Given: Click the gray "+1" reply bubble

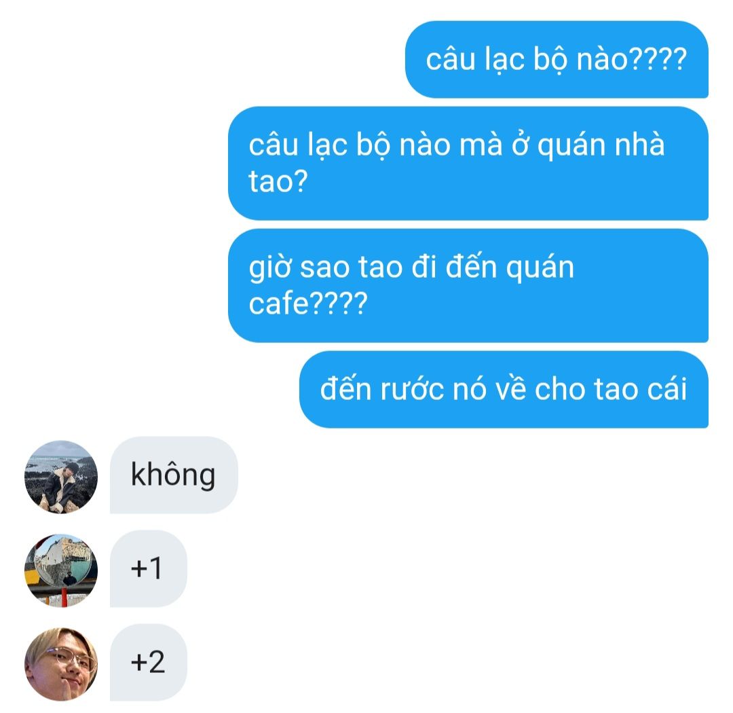Looking at the screenshot, I should pyautogui.click(x=148, y=568).
